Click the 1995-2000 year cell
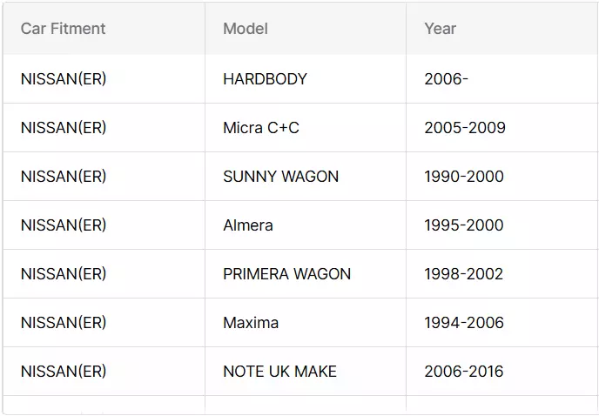 502,225
